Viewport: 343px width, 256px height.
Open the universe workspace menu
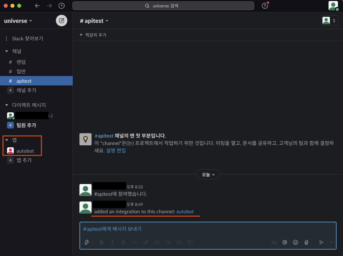point(18,21)
